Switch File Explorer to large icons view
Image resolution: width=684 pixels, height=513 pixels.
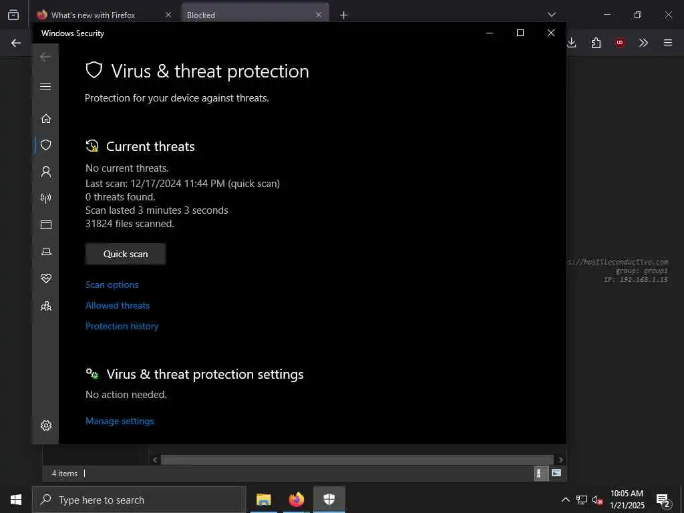click(556, 473)
